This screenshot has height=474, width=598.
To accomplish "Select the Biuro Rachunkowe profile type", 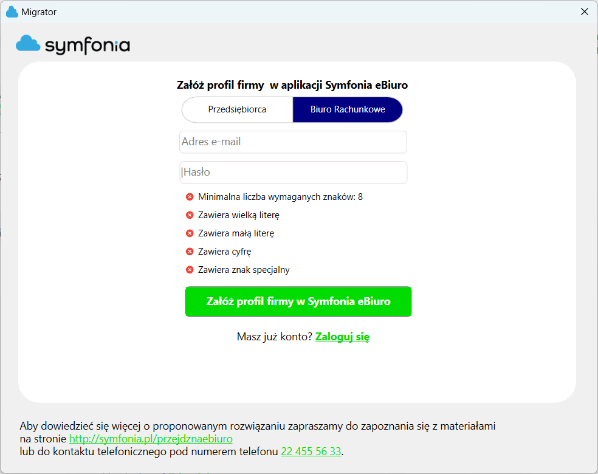I will pyautogui.click(x=348, y=109).
